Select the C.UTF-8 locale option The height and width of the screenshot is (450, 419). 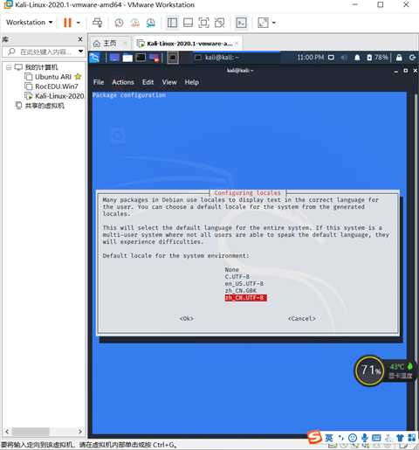pos(237,276)
